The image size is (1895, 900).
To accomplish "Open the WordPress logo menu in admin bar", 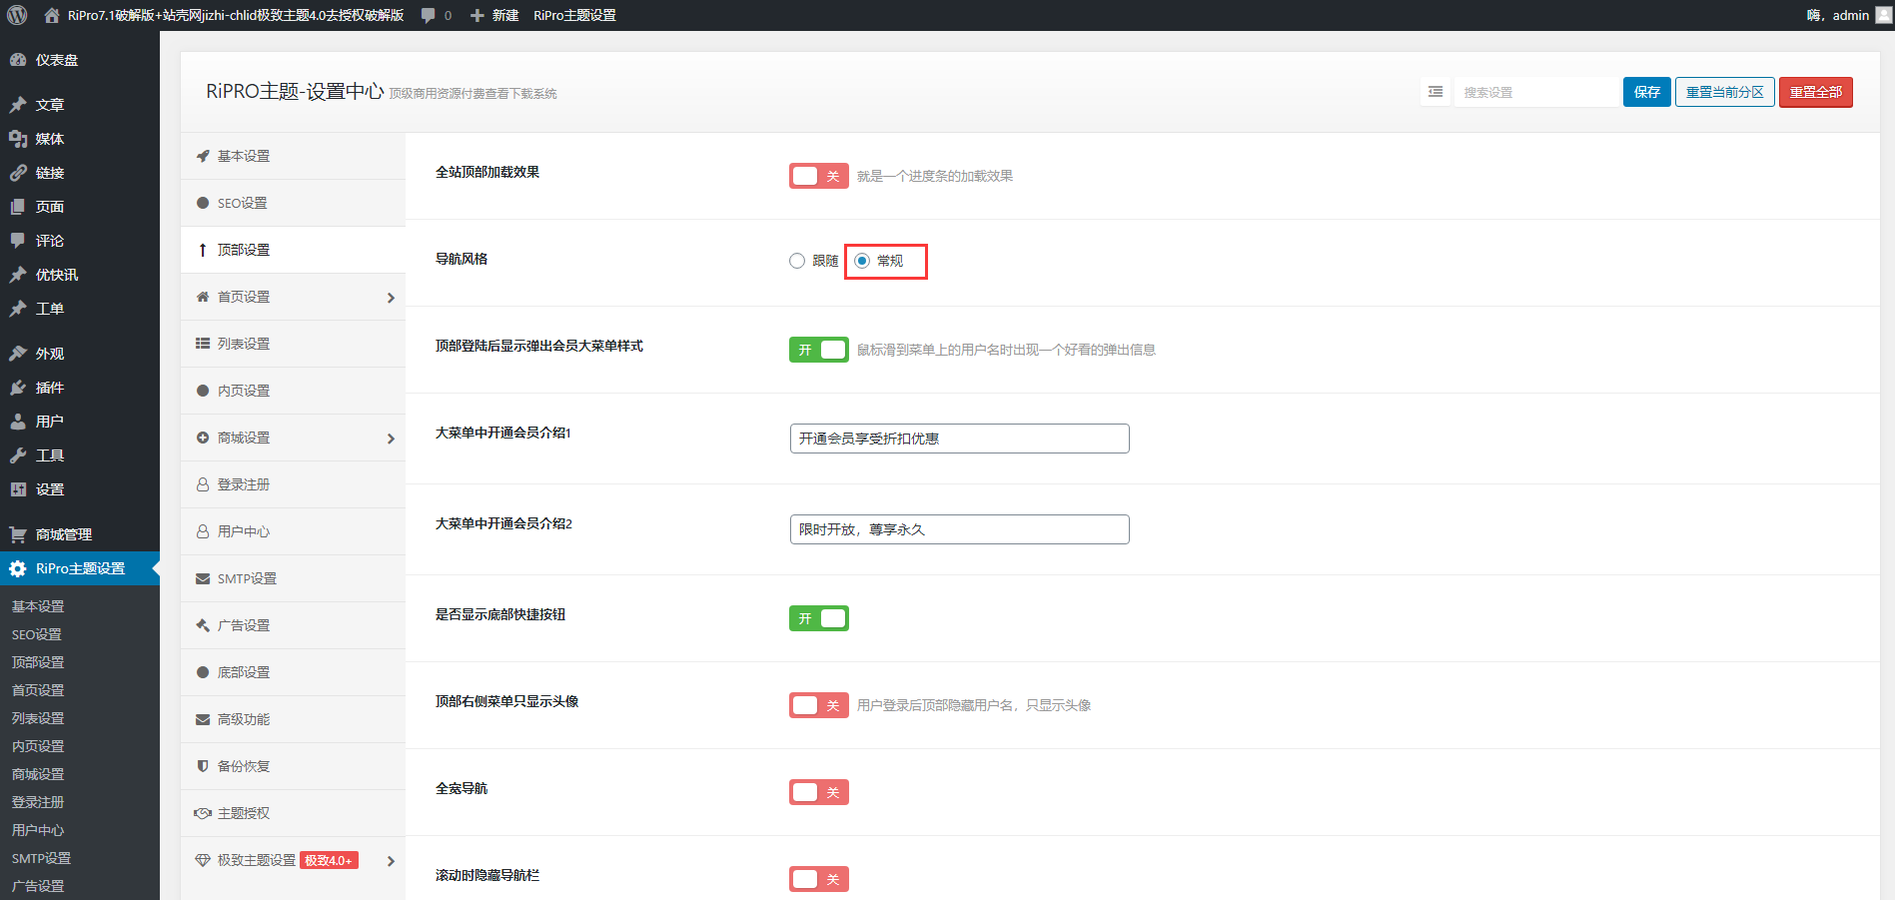I will coord(15,15).
